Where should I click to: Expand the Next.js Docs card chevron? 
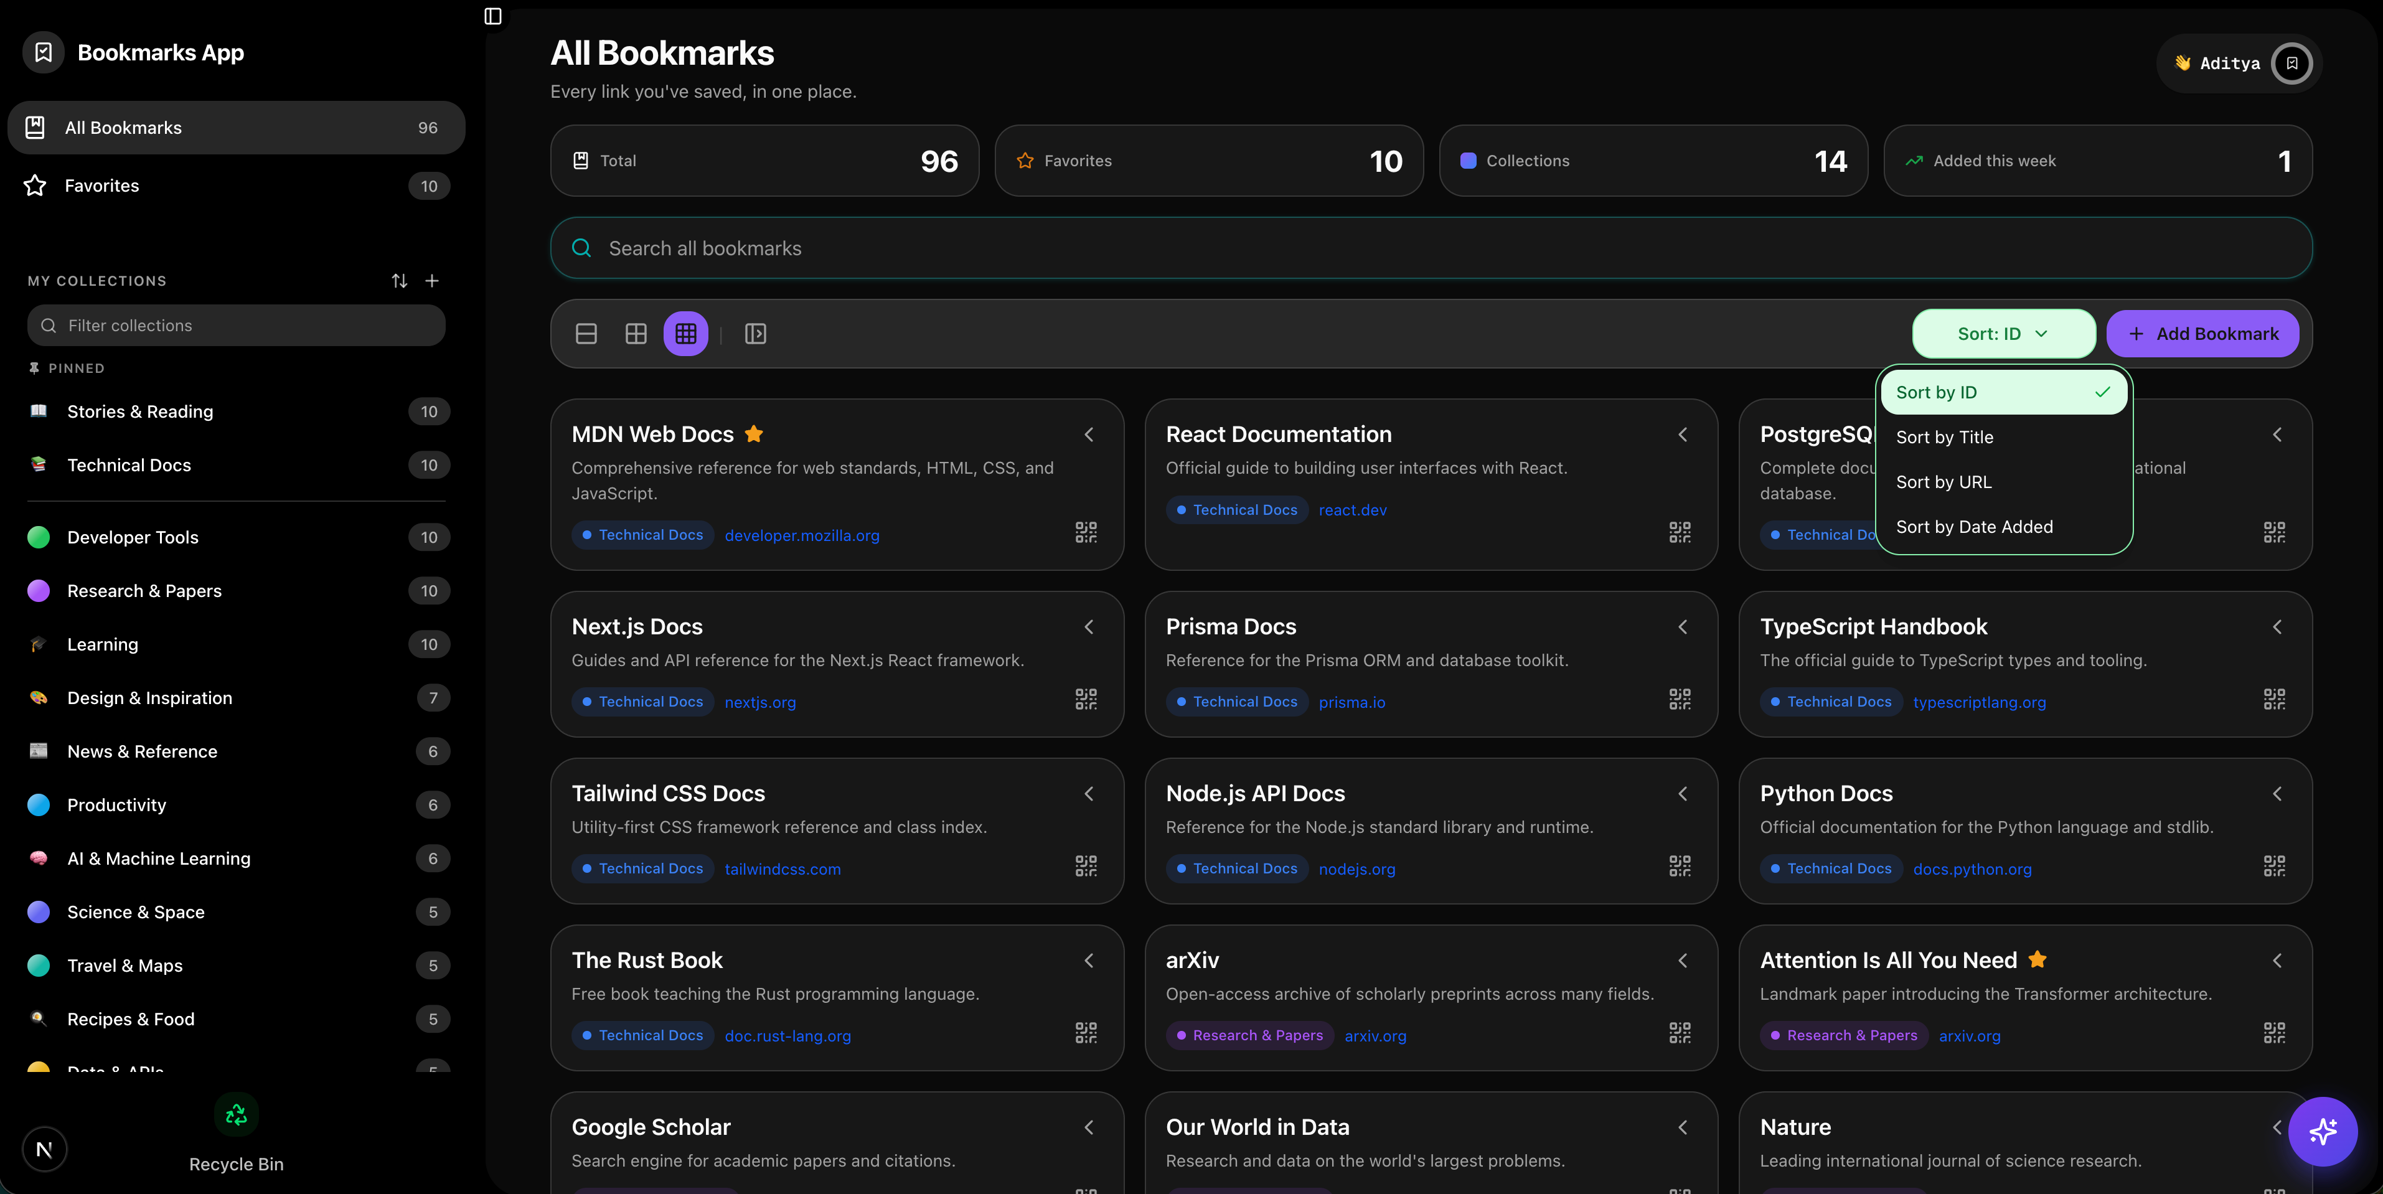[x=1089, y=627]
